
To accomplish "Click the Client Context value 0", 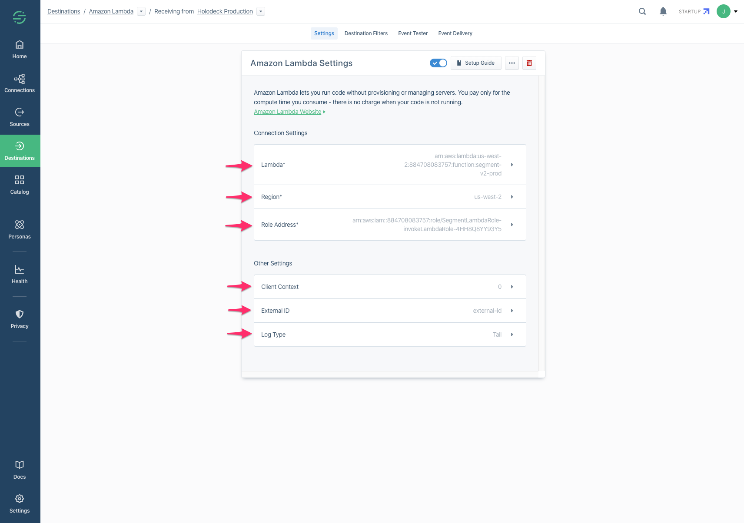I will pos(500,287).
